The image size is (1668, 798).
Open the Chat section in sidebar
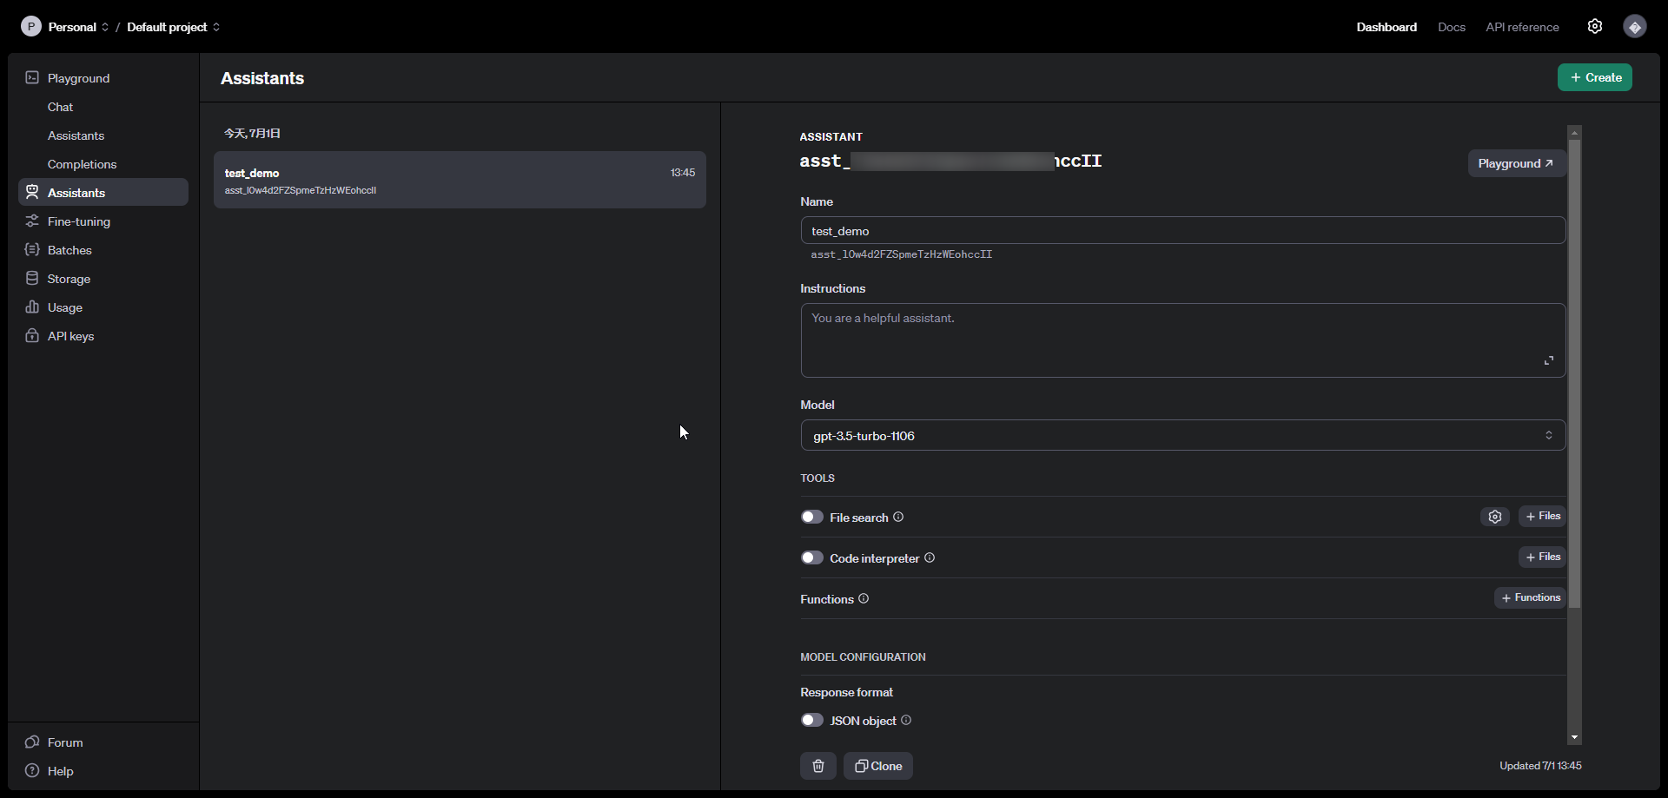click(59, 107)
